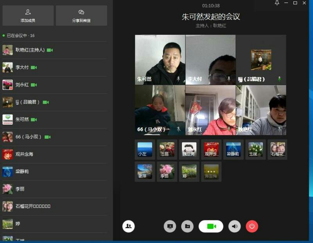The height and width of the screenshot is (243, 313).
Task: Click camera icon next to 耿艳红(主持人)
Action: pos(50,50)
